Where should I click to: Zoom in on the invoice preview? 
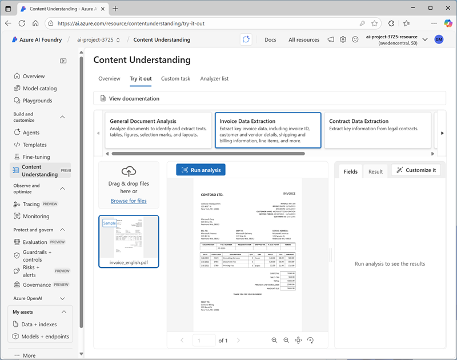274,340
